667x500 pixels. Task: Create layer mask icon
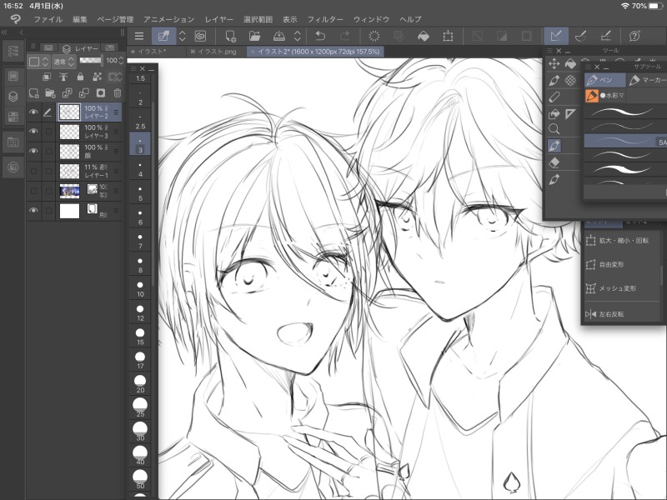[101, 93]
